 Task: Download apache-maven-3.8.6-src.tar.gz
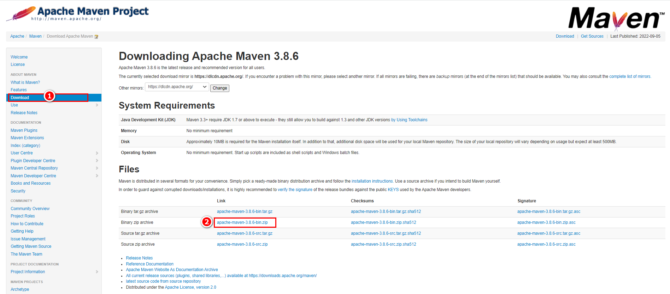tap(245, 233)
